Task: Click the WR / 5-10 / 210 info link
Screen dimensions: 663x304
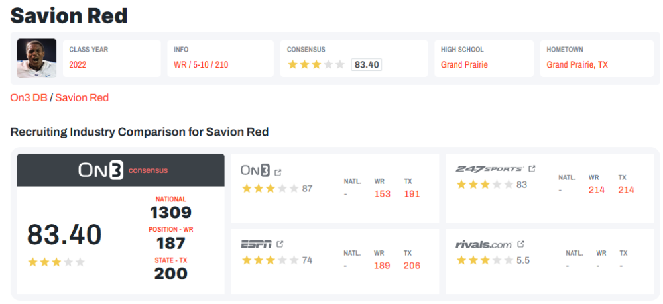Action: (201, 65)
